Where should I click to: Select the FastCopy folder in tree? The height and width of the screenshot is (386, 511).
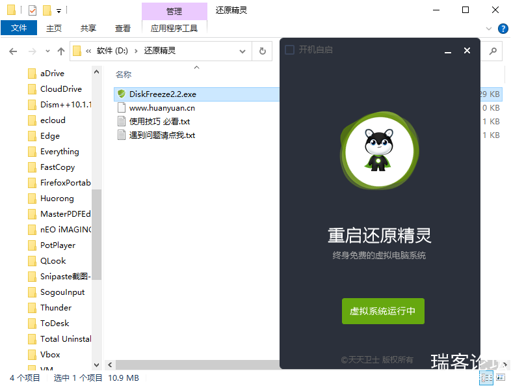coord(58,167)
